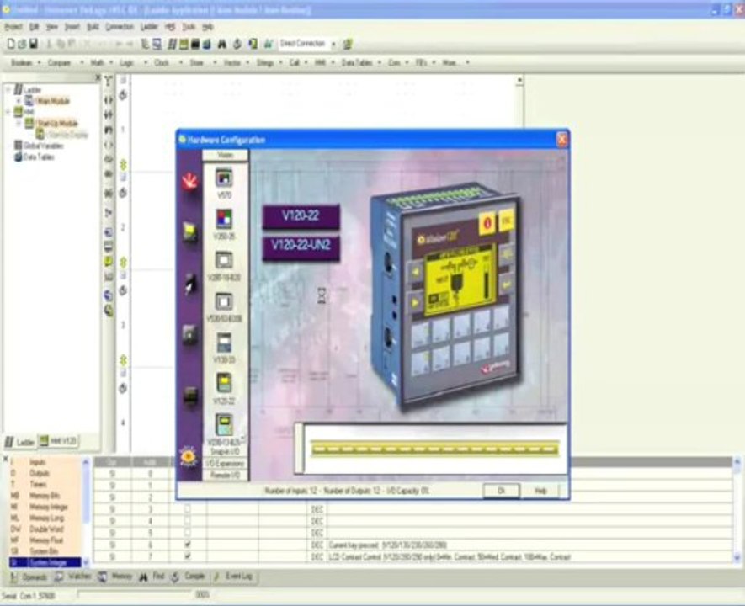This screenshot has width=745, height=606.
Task: Open the Connection menu
Action: 120,27
